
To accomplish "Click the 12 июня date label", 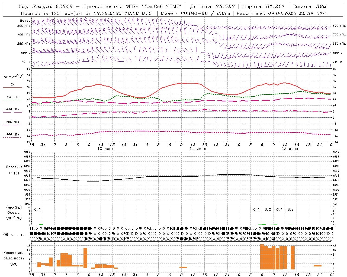I will tap(290, 149).
